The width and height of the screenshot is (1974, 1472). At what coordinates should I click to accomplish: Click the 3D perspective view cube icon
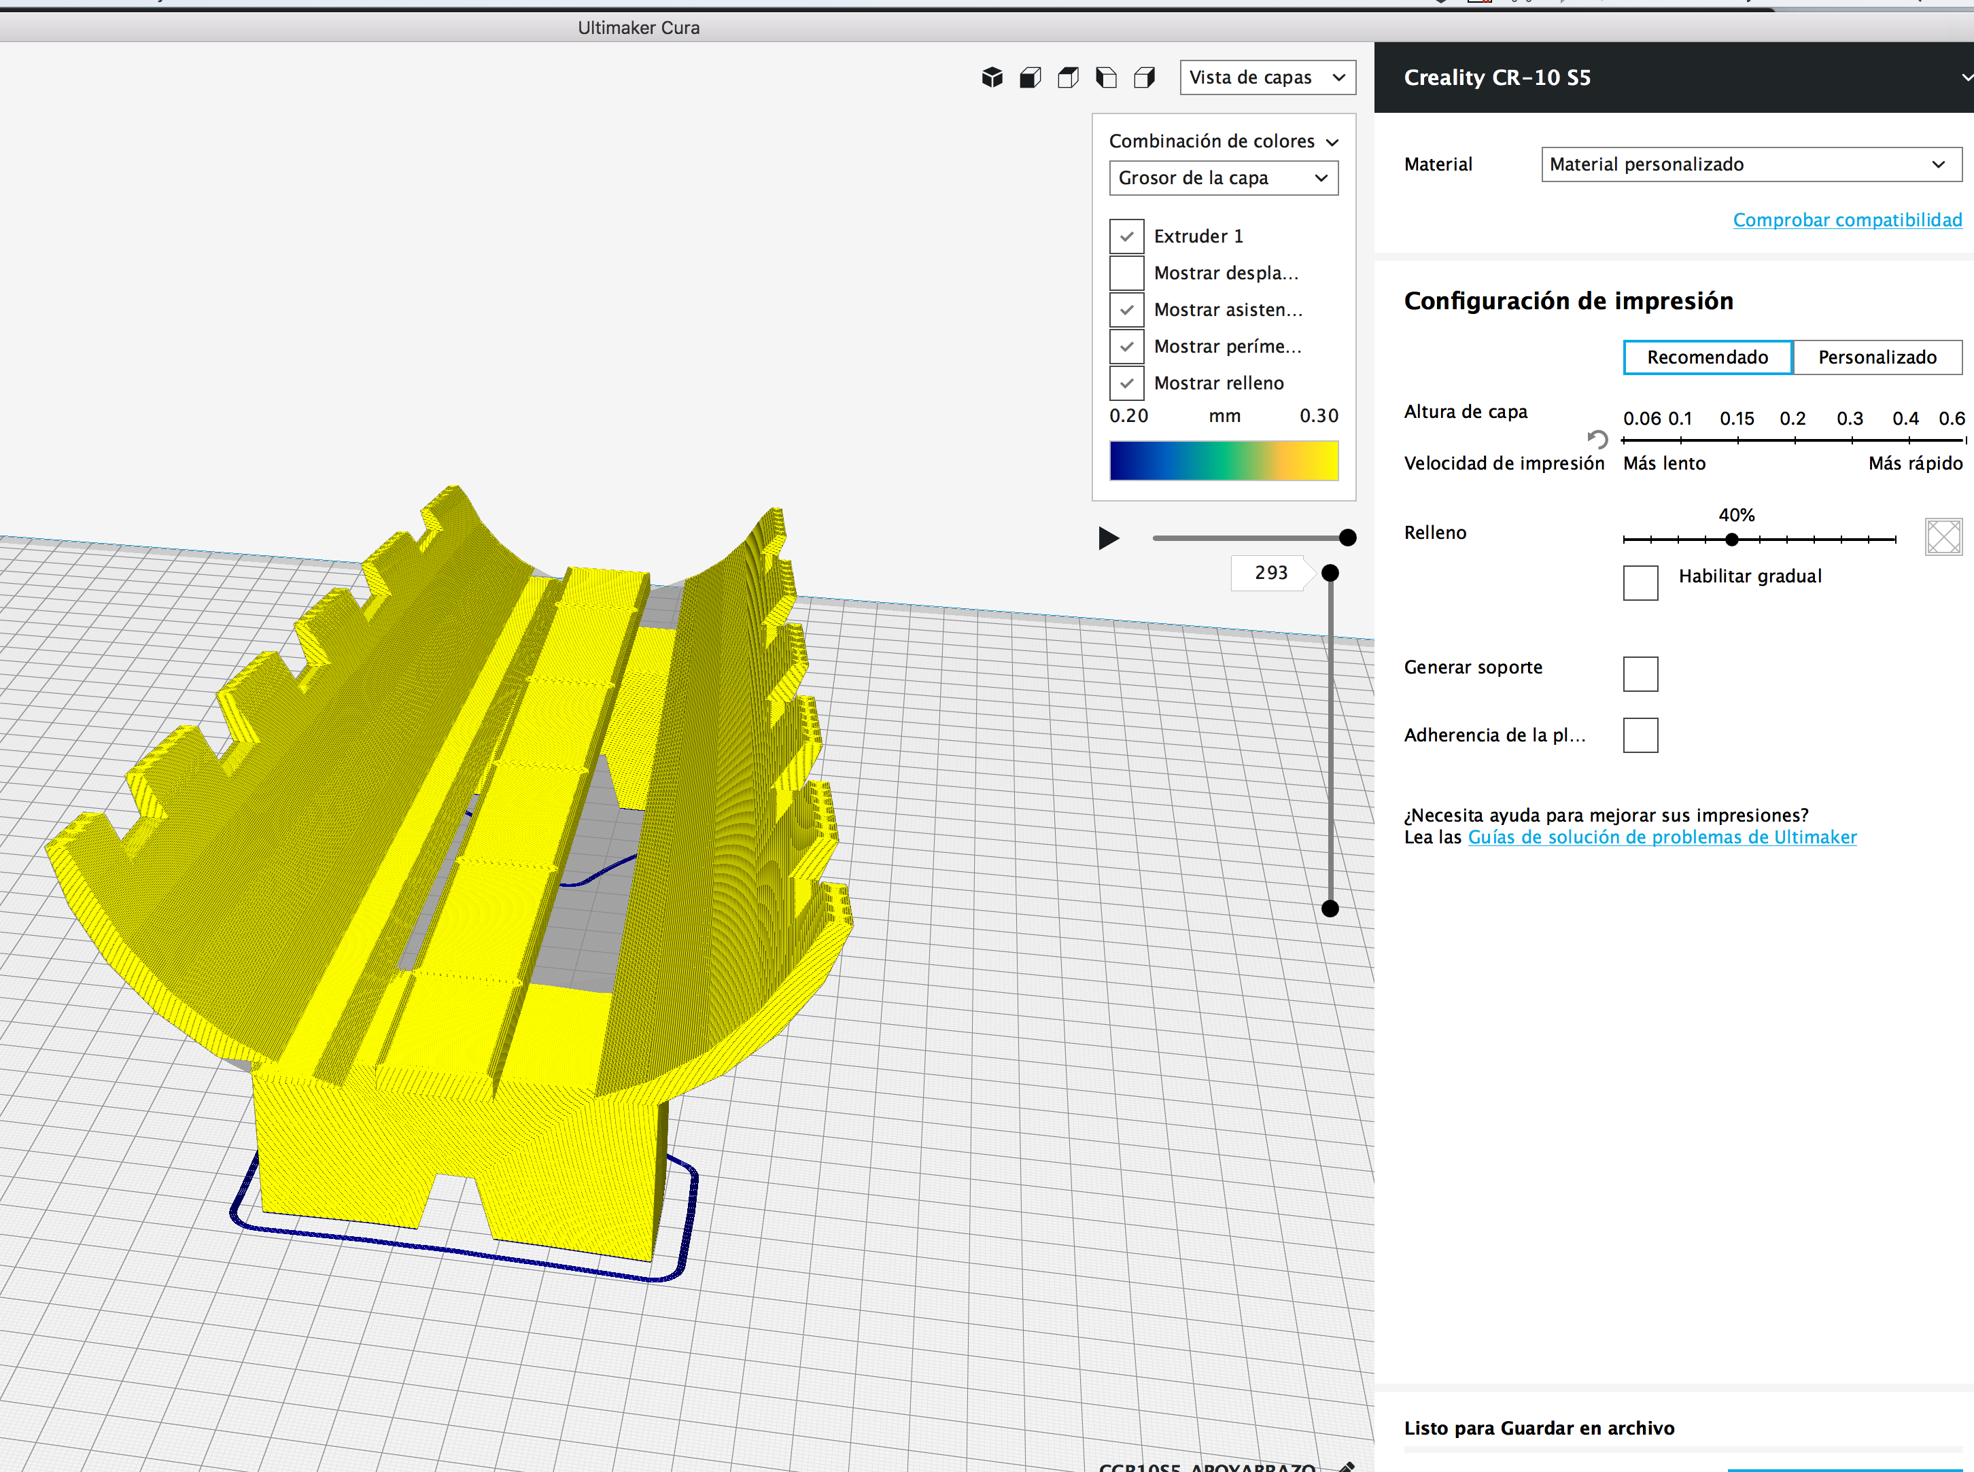(x=992, y=77)
